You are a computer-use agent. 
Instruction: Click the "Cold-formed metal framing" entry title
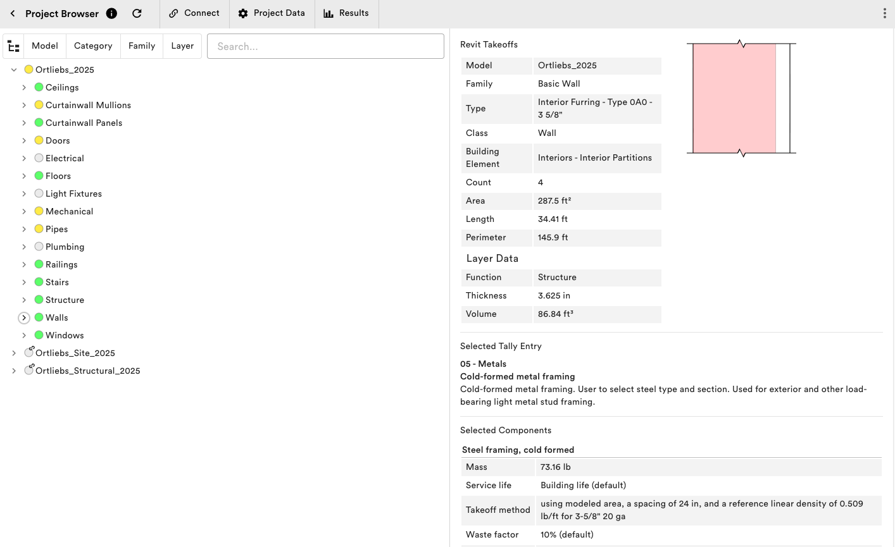click(x=518, y=376)
